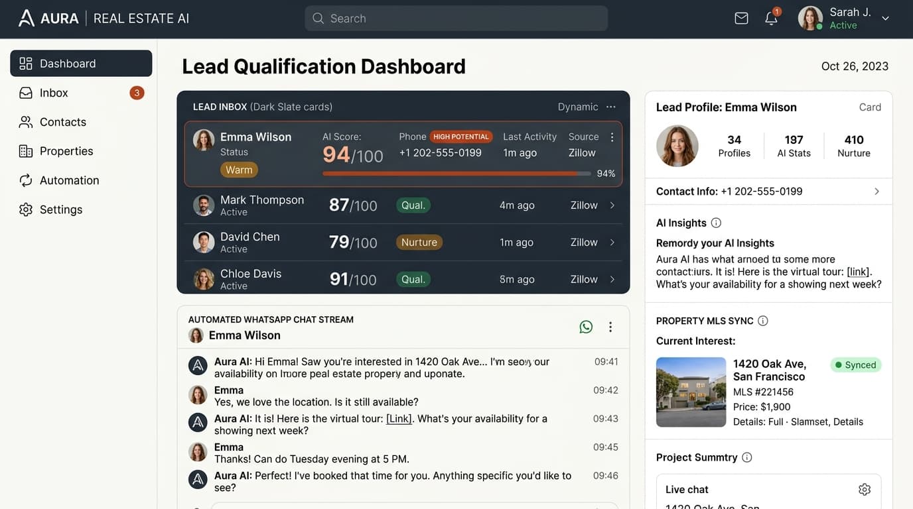Expand Sarah J. account dropdown arrow
Screen dimensions: 913x509
pyautogui.click(x=885, y=19)
